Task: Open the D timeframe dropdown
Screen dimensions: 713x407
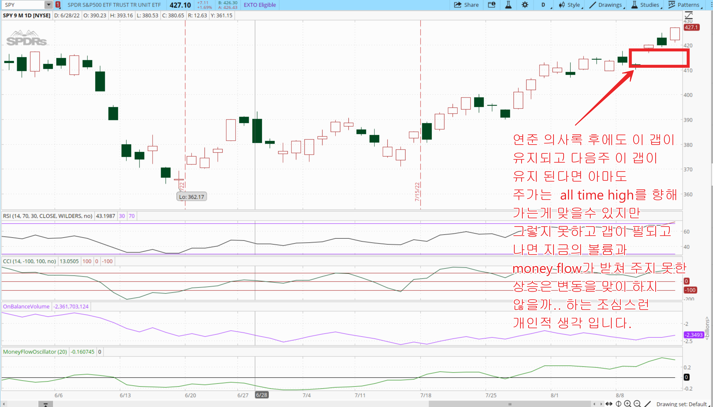Action: coord(543,5)
